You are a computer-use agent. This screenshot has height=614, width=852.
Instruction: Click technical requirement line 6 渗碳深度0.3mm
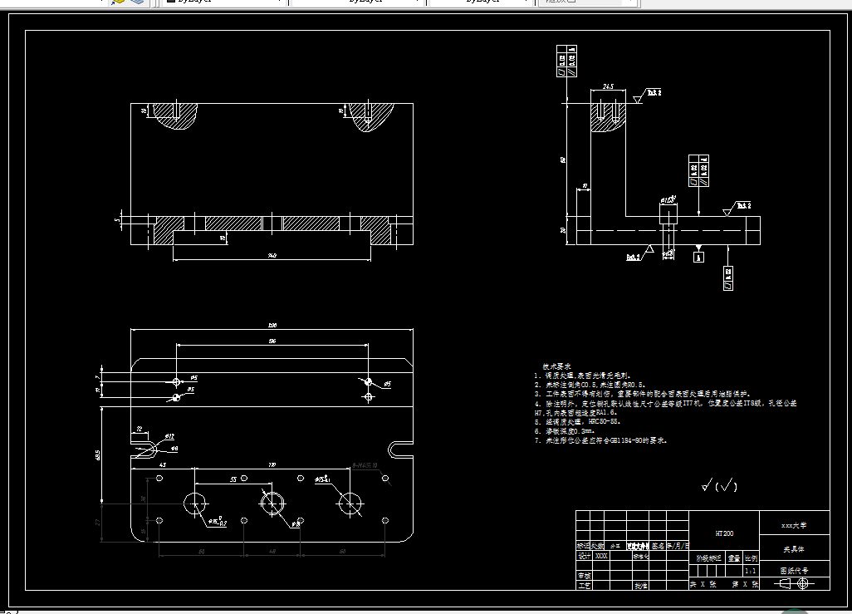[565, 430]
